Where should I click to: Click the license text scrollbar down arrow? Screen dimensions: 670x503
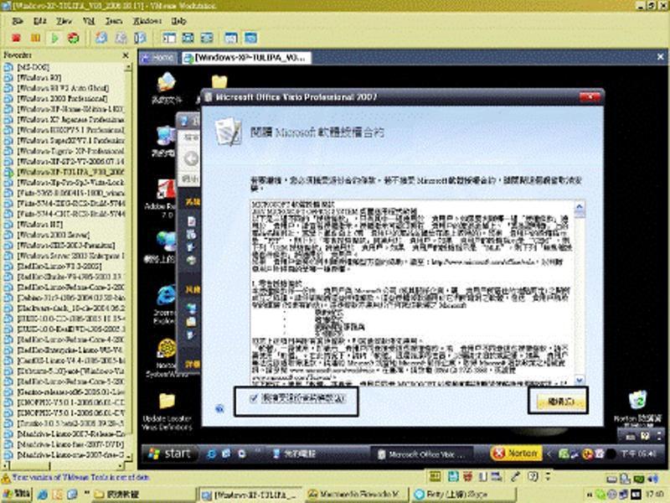tap(580, 380)
